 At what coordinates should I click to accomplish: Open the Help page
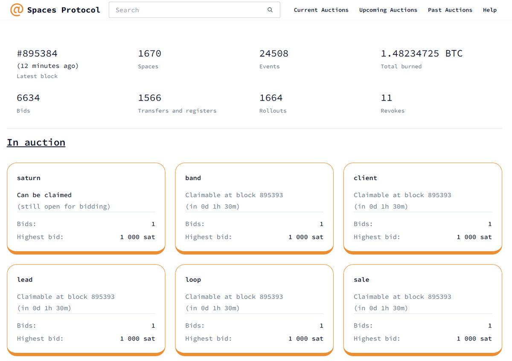490,10
